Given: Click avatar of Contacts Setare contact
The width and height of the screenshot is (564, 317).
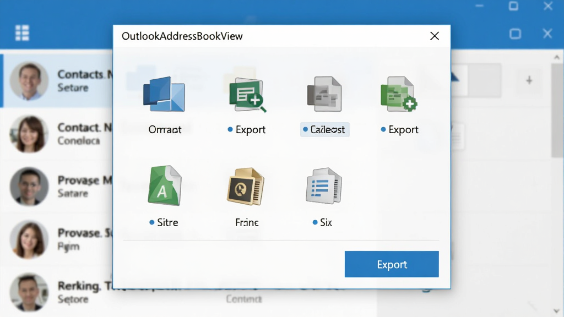Looking at the screenshot, I should 29,81.
